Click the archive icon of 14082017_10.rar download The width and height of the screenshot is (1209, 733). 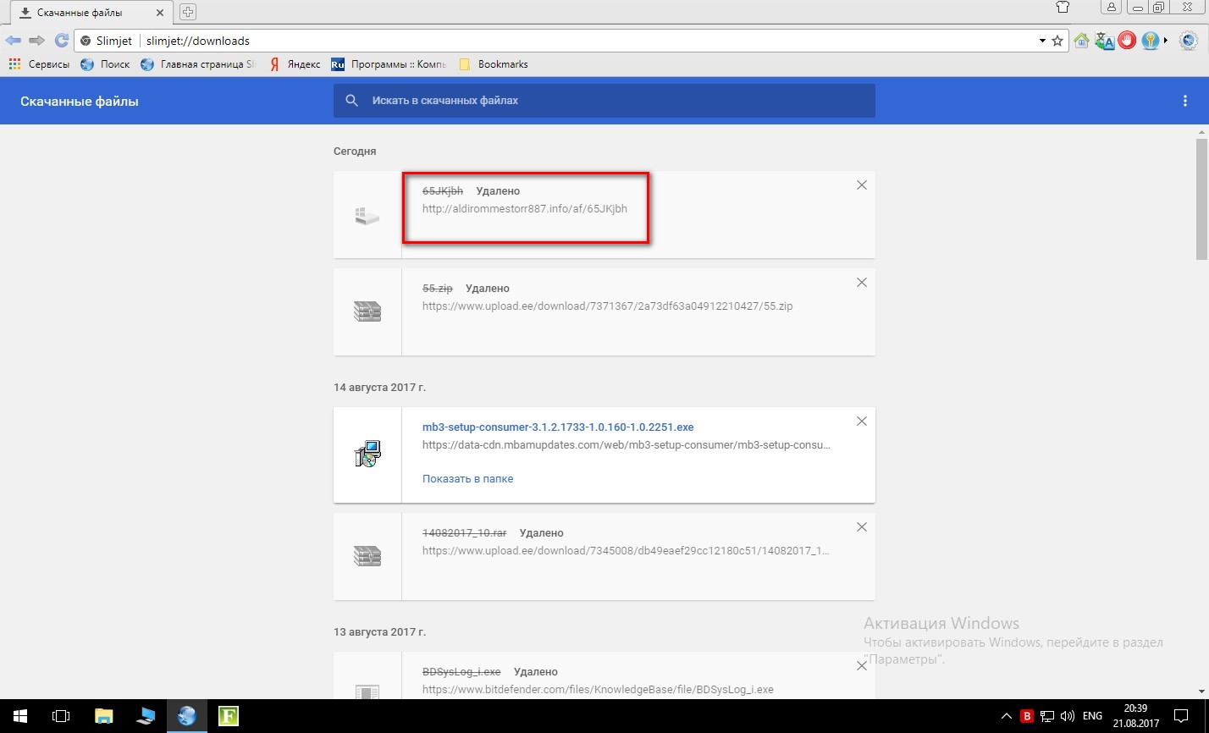click(x=367, y=557)
